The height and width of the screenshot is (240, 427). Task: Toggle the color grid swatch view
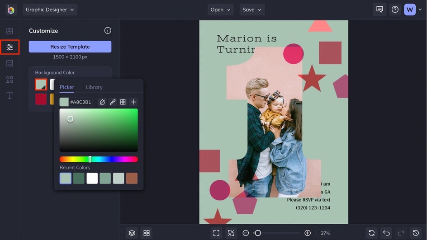[x=123, y=102]
